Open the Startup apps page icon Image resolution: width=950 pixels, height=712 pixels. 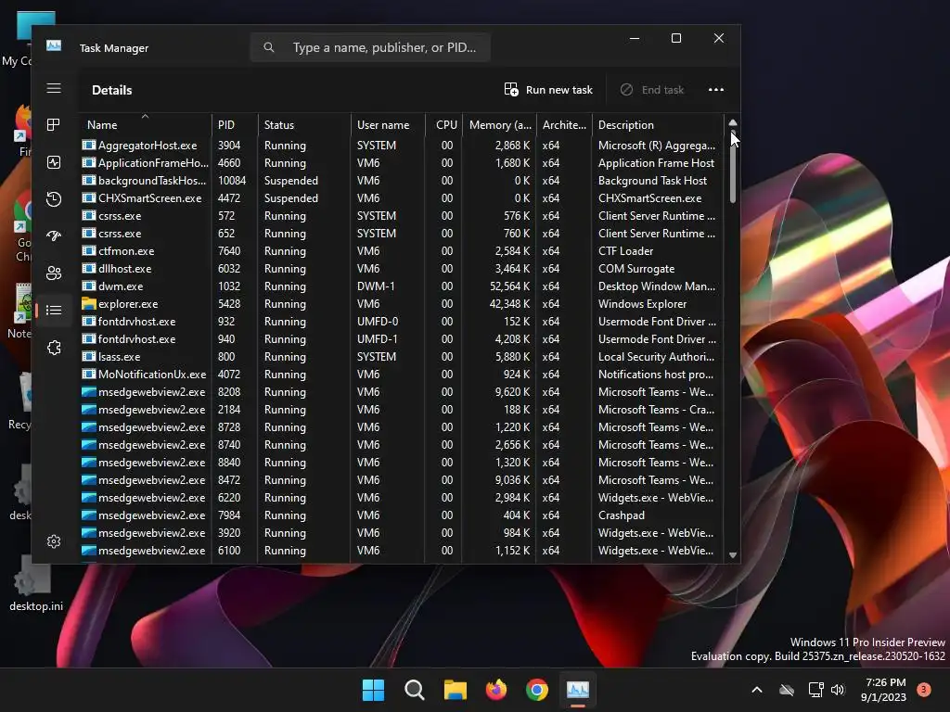(x=54, y=236)
